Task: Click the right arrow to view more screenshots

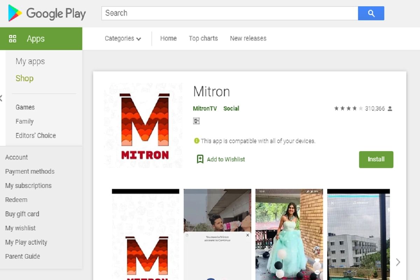Action: click(398, 262)
